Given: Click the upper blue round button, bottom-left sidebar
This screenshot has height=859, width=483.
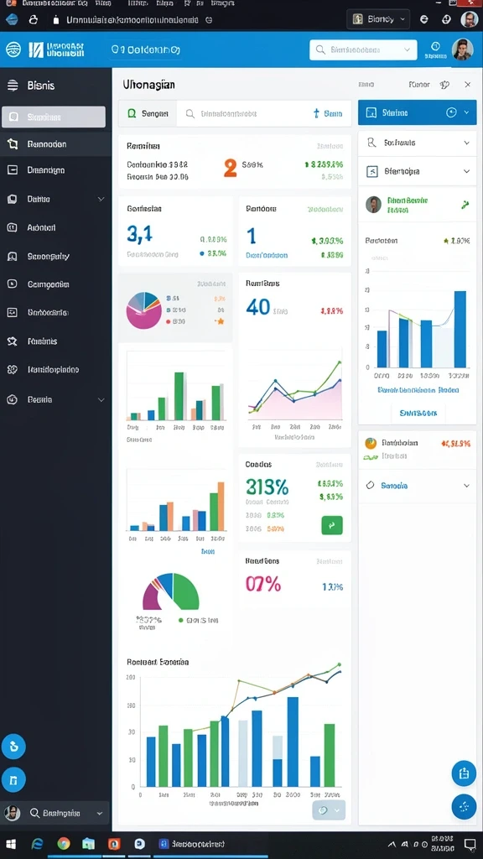Looking at the screenshot, I should 13,746.
